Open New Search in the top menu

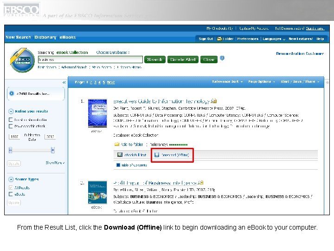pyautogui.click(x=18, y=37)
